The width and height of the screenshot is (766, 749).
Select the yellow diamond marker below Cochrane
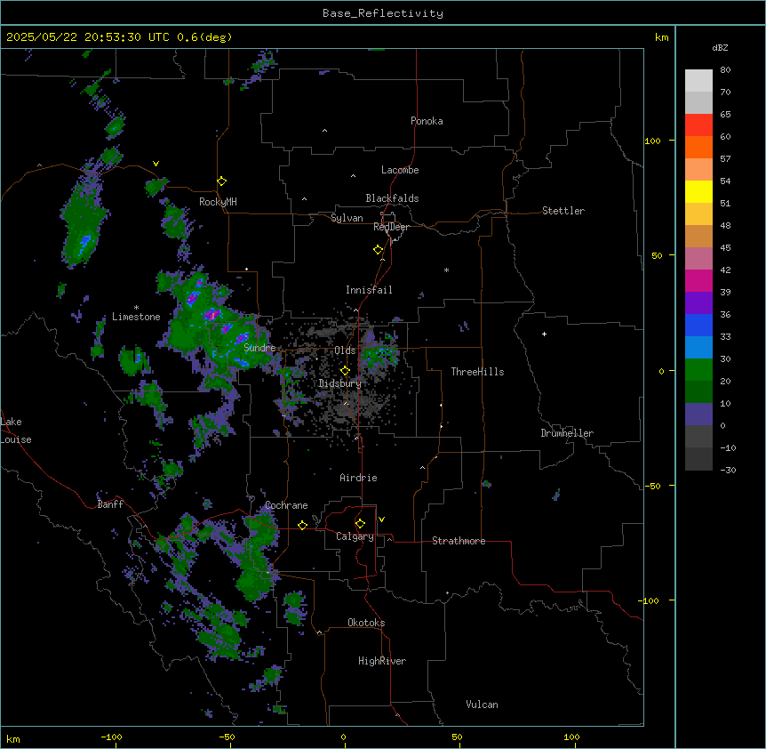[302, 525]
